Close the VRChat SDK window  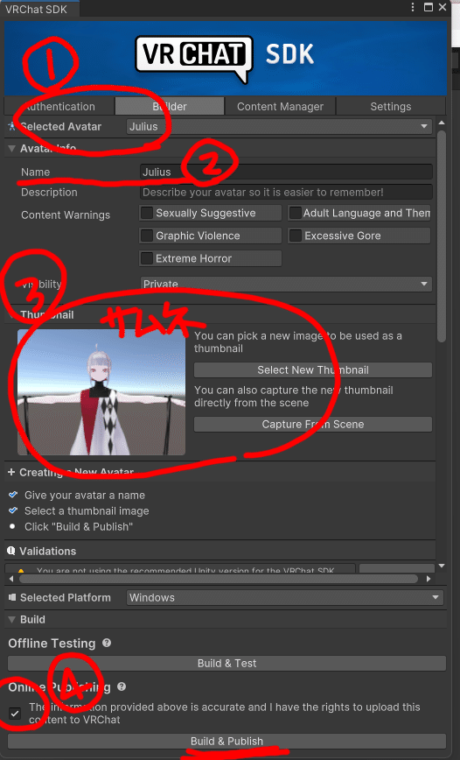tap(443, 7)
